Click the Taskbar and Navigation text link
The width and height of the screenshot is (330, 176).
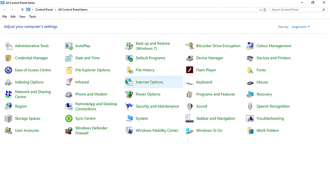tap(216, 118)
